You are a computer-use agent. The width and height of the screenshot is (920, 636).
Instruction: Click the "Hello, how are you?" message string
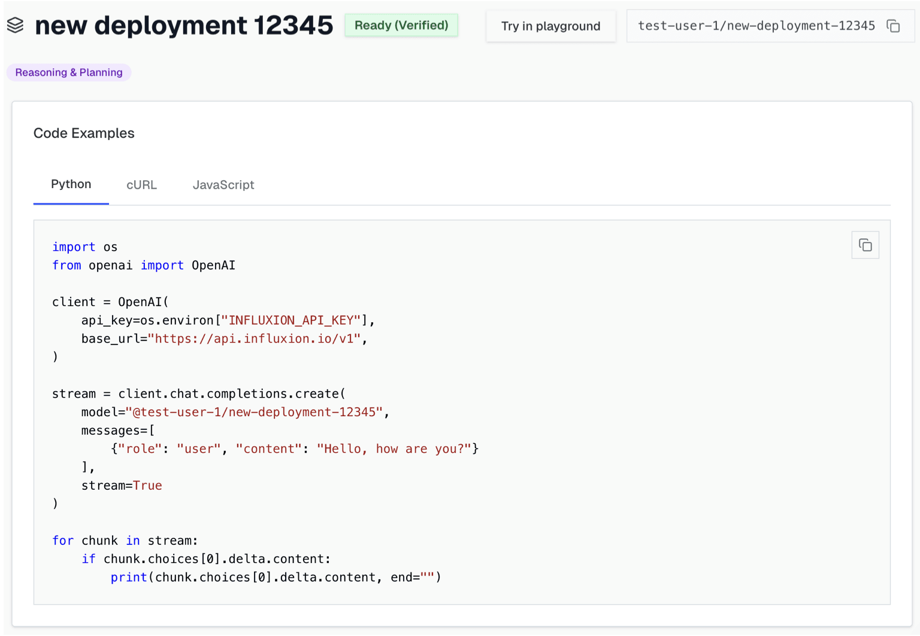point(394,449)
